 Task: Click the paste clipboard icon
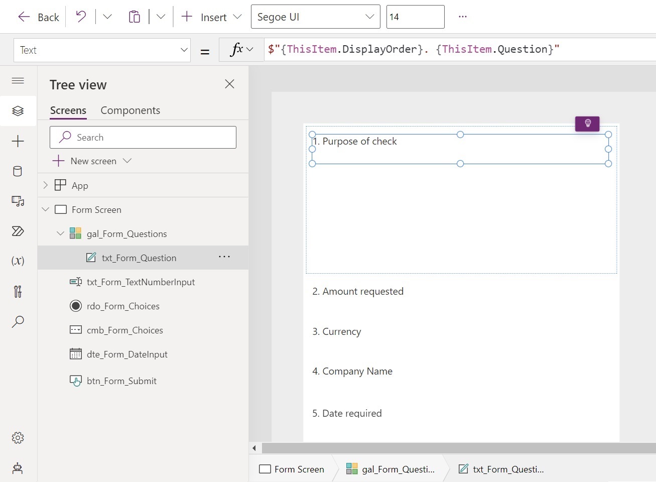tap(135, 16)
